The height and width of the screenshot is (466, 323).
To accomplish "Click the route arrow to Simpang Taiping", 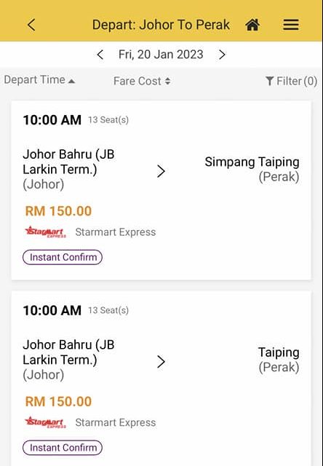I will point(161,171).
